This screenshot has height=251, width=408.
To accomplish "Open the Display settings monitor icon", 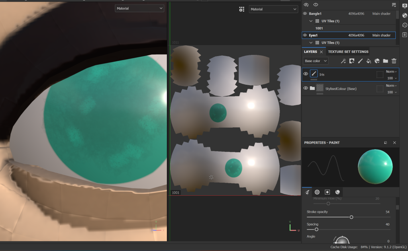I will [405, 6].
